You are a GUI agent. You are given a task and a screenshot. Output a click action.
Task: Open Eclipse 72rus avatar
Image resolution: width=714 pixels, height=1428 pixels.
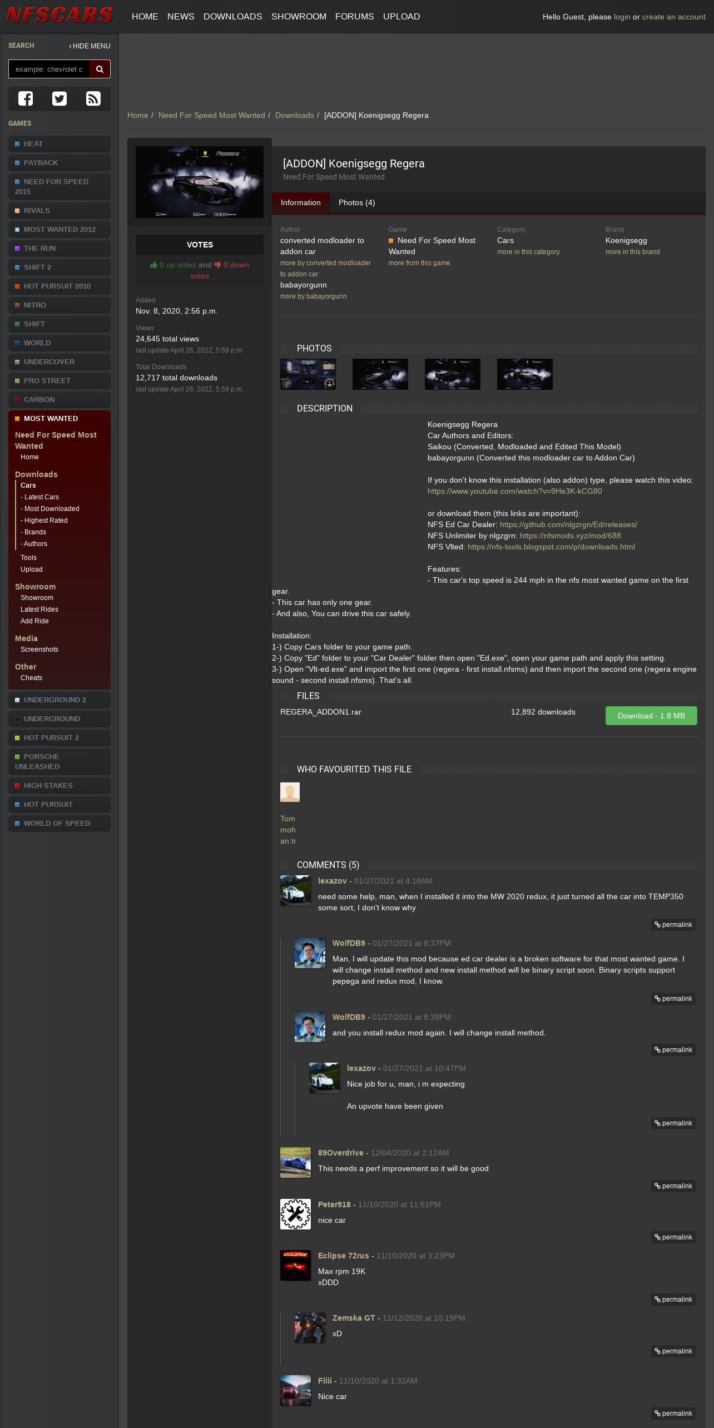(x=295, y=1265)
